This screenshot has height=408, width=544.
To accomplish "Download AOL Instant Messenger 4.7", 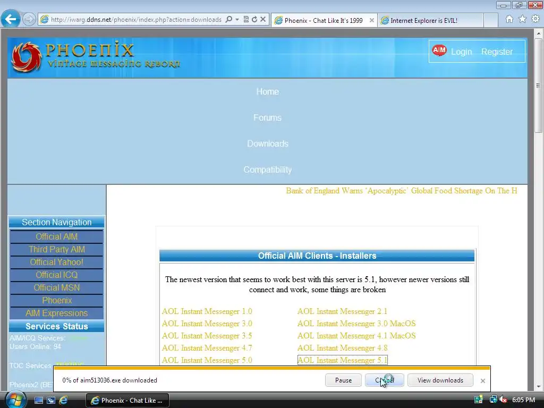I will click(x=207, y=348).
